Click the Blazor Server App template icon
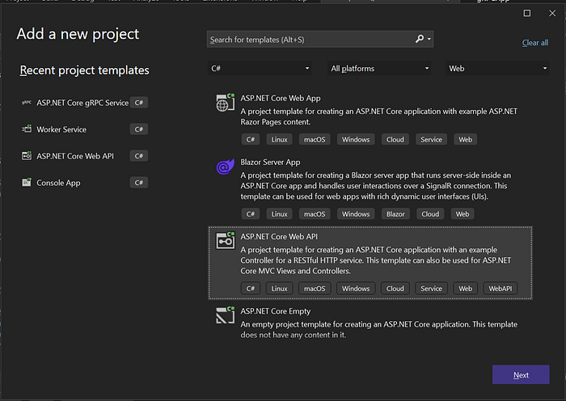The width and height of the screenshot is (566, 401). tap(226, 167)
